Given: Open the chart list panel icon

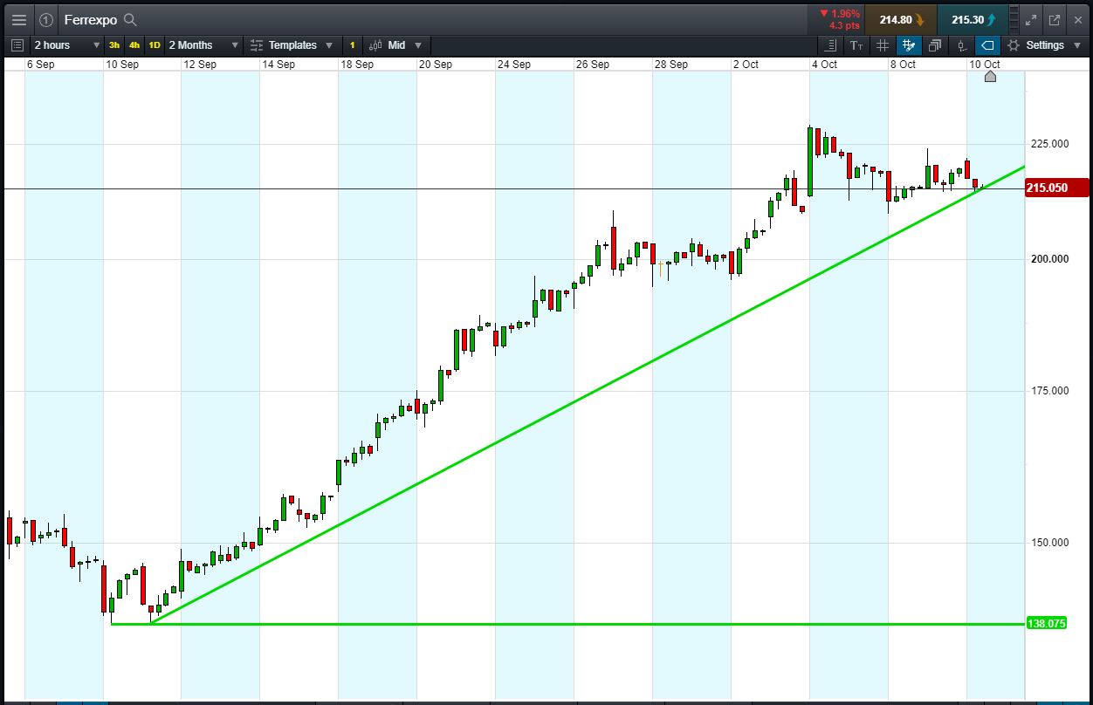Looking at the screenshot, I should [17, 45].
